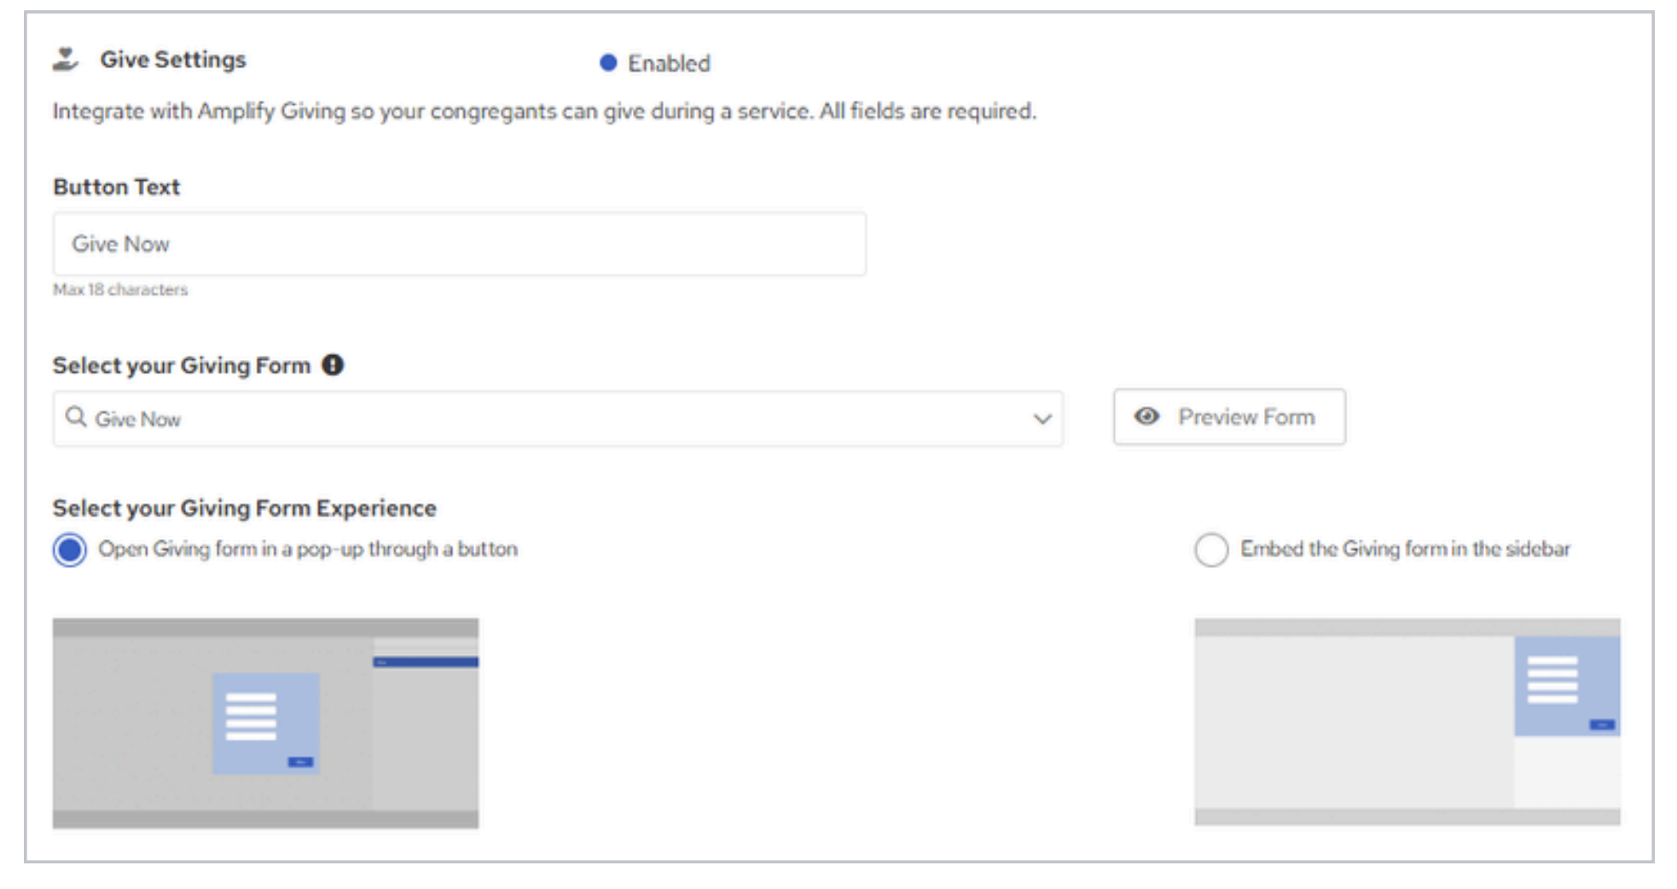This screenshot has width=1677, height=889.
Task: Expand the Giving Form dropdown chevron
Action: click(x=1042, y=419)
